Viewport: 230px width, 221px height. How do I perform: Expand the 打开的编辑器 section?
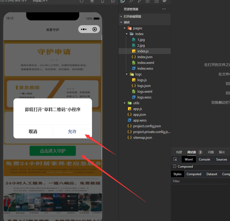tap(121, 16)
